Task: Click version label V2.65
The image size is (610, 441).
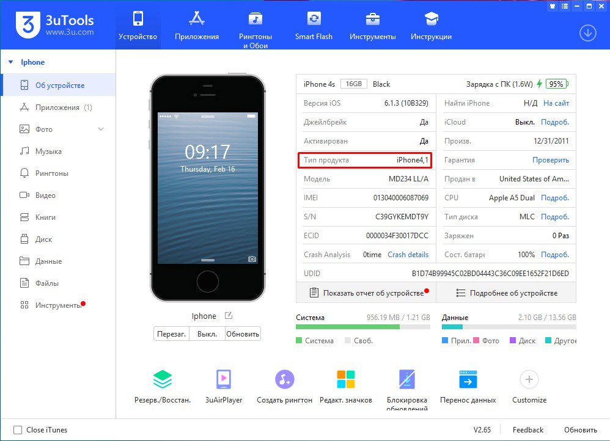Action: [482, 430]
